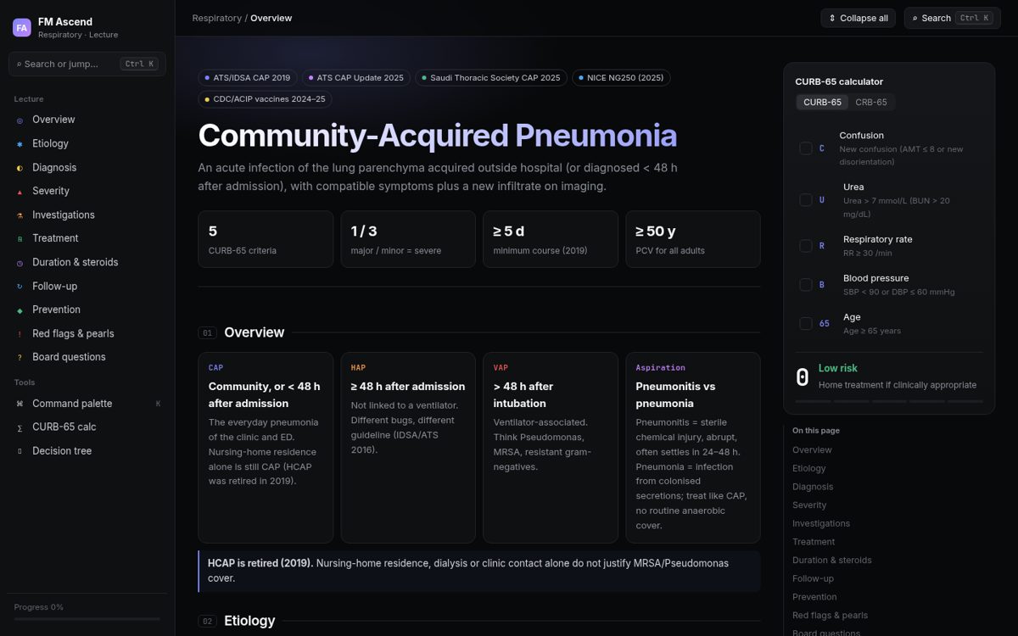Tick the Urea criterion checkbox
This screenshot has height=636, width=1018.
(806, 200)
